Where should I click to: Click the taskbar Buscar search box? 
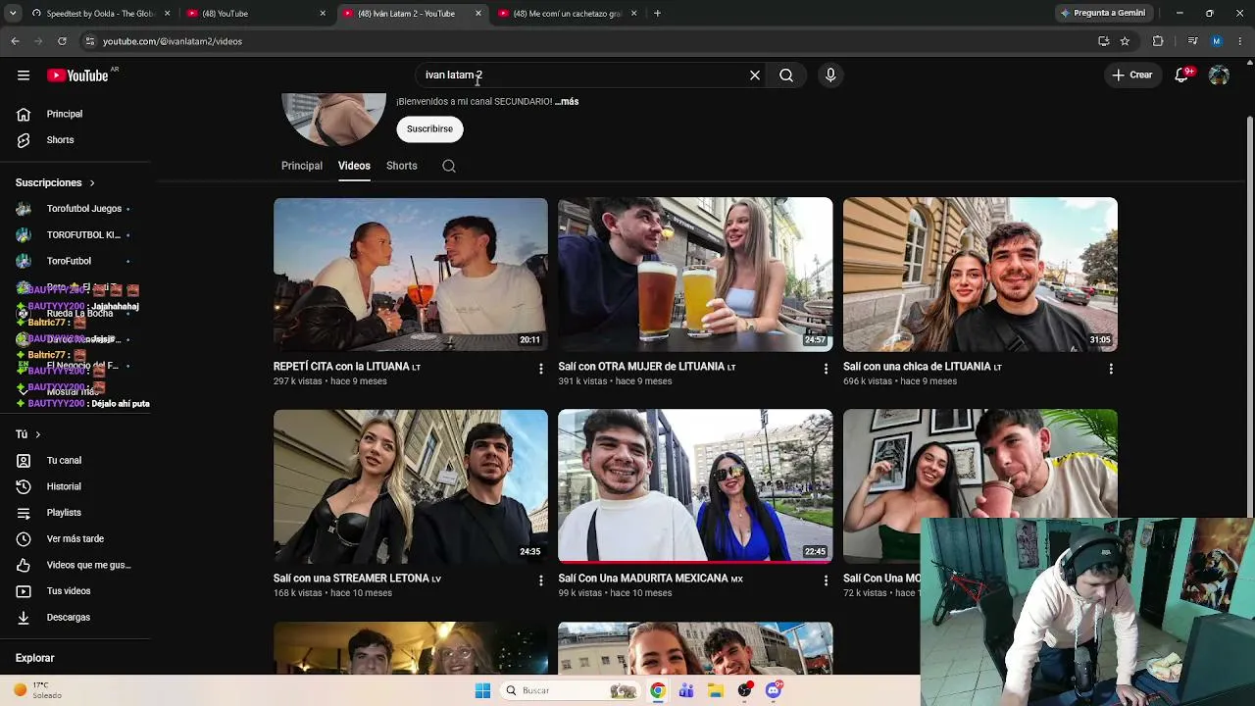tap(572, 691)
